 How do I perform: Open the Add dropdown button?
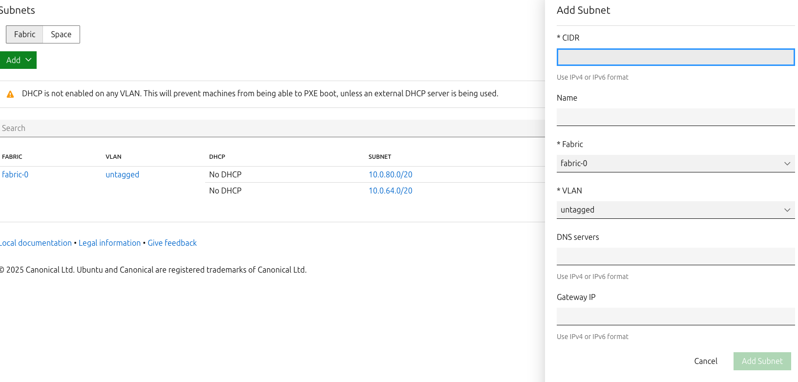point(18,60)
